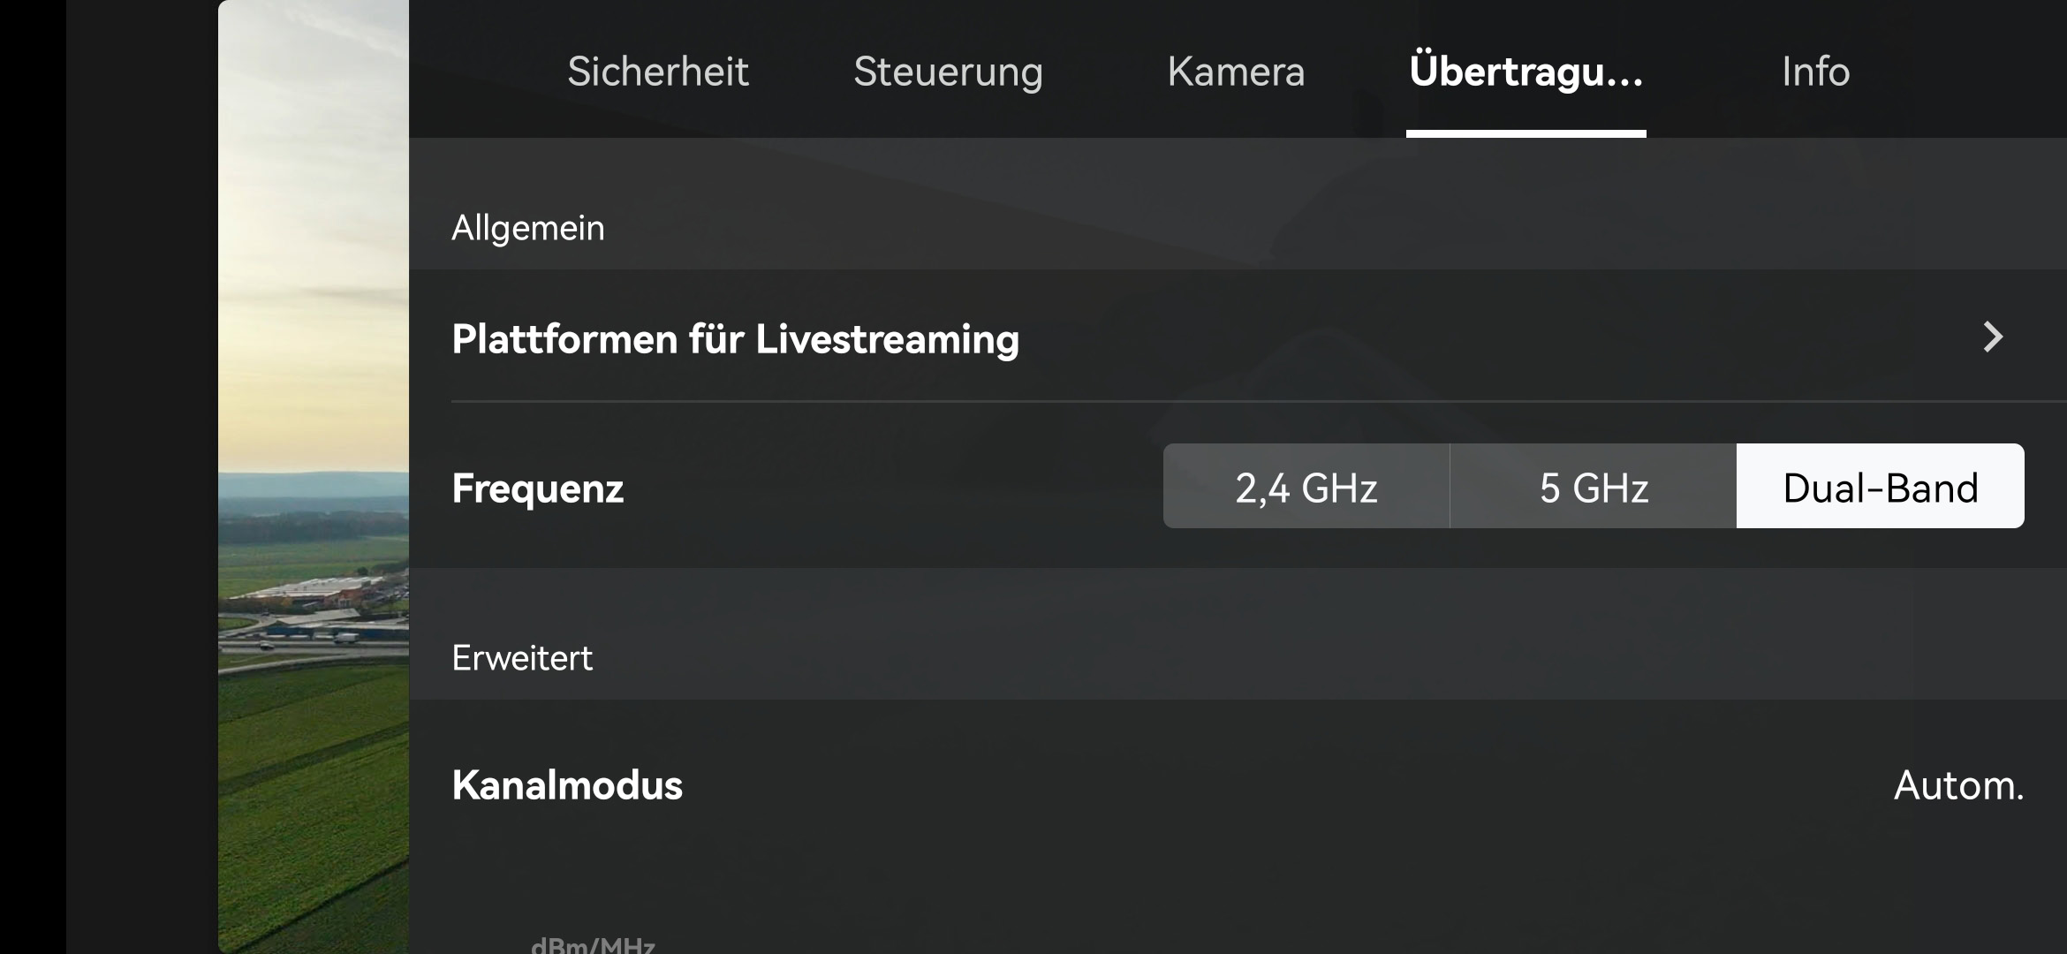2067x954 pixels.
Task: Select the Übertragung tab
Action: [1526, 72]
